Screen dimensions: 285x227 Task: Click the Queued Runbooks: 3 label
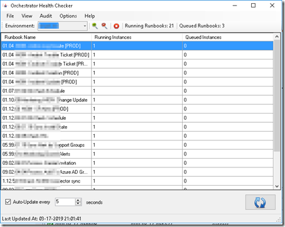pos(202,26)
